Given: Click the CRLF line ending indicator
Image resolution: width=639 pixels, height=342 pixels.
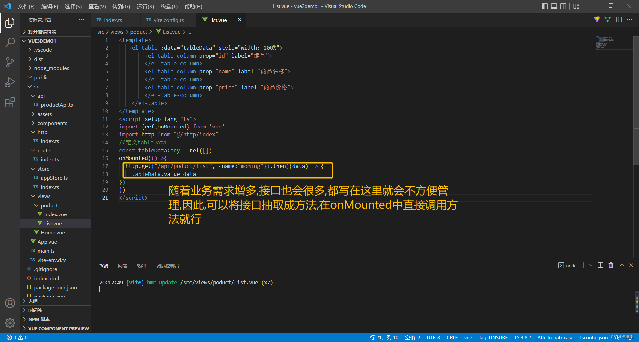Looking at the screenshot, I should (452, 337).
